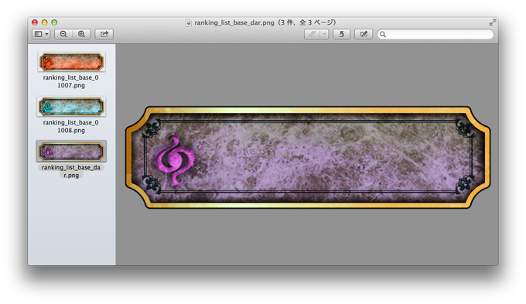526x304 pixels.
Task: Click the zoom out magnifier button
Action: (63, 34)
